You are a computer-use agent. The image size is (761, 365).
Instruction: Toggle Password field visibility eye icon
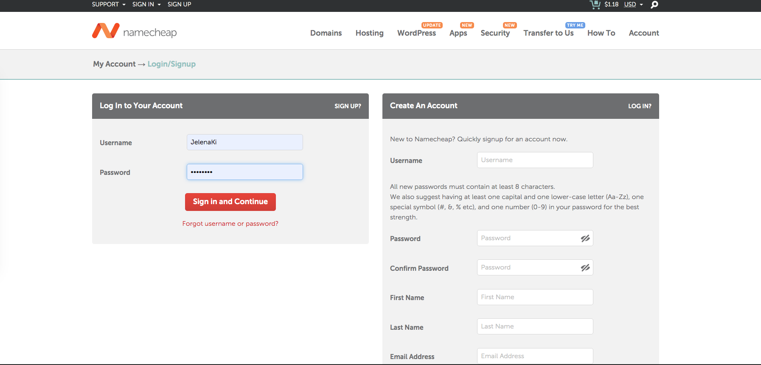click(585, 239)
